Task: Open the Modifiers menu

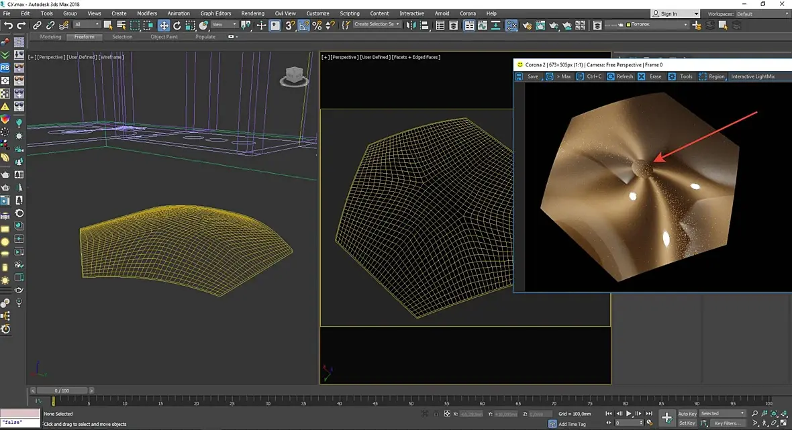Action: (x=147, y=13)
